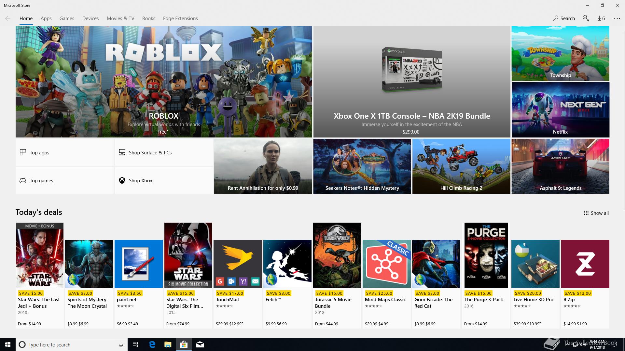Open the Edge Extensions tab
Viewport: 625px width, 351px height.
180,19
